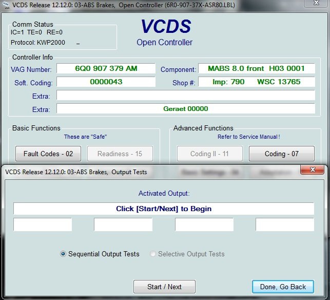The width and height of the screenshot is (330, 300).
Task: Click the Coding II - 11 button
Action: click(209, 154)
